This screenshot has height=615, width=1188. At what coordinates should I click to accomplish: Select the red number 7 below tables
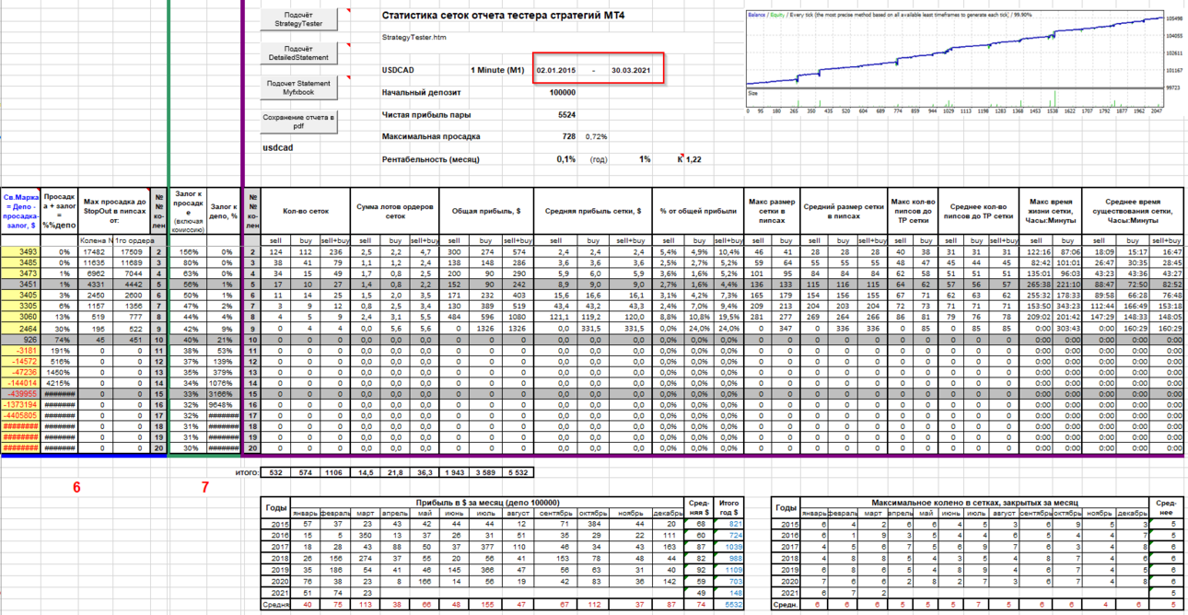(204, 487)
